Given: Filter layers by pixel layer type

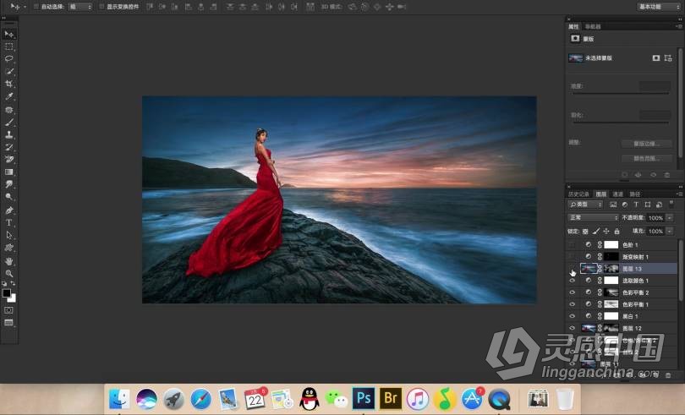Looking at the screenshot, I should point(613,205).
